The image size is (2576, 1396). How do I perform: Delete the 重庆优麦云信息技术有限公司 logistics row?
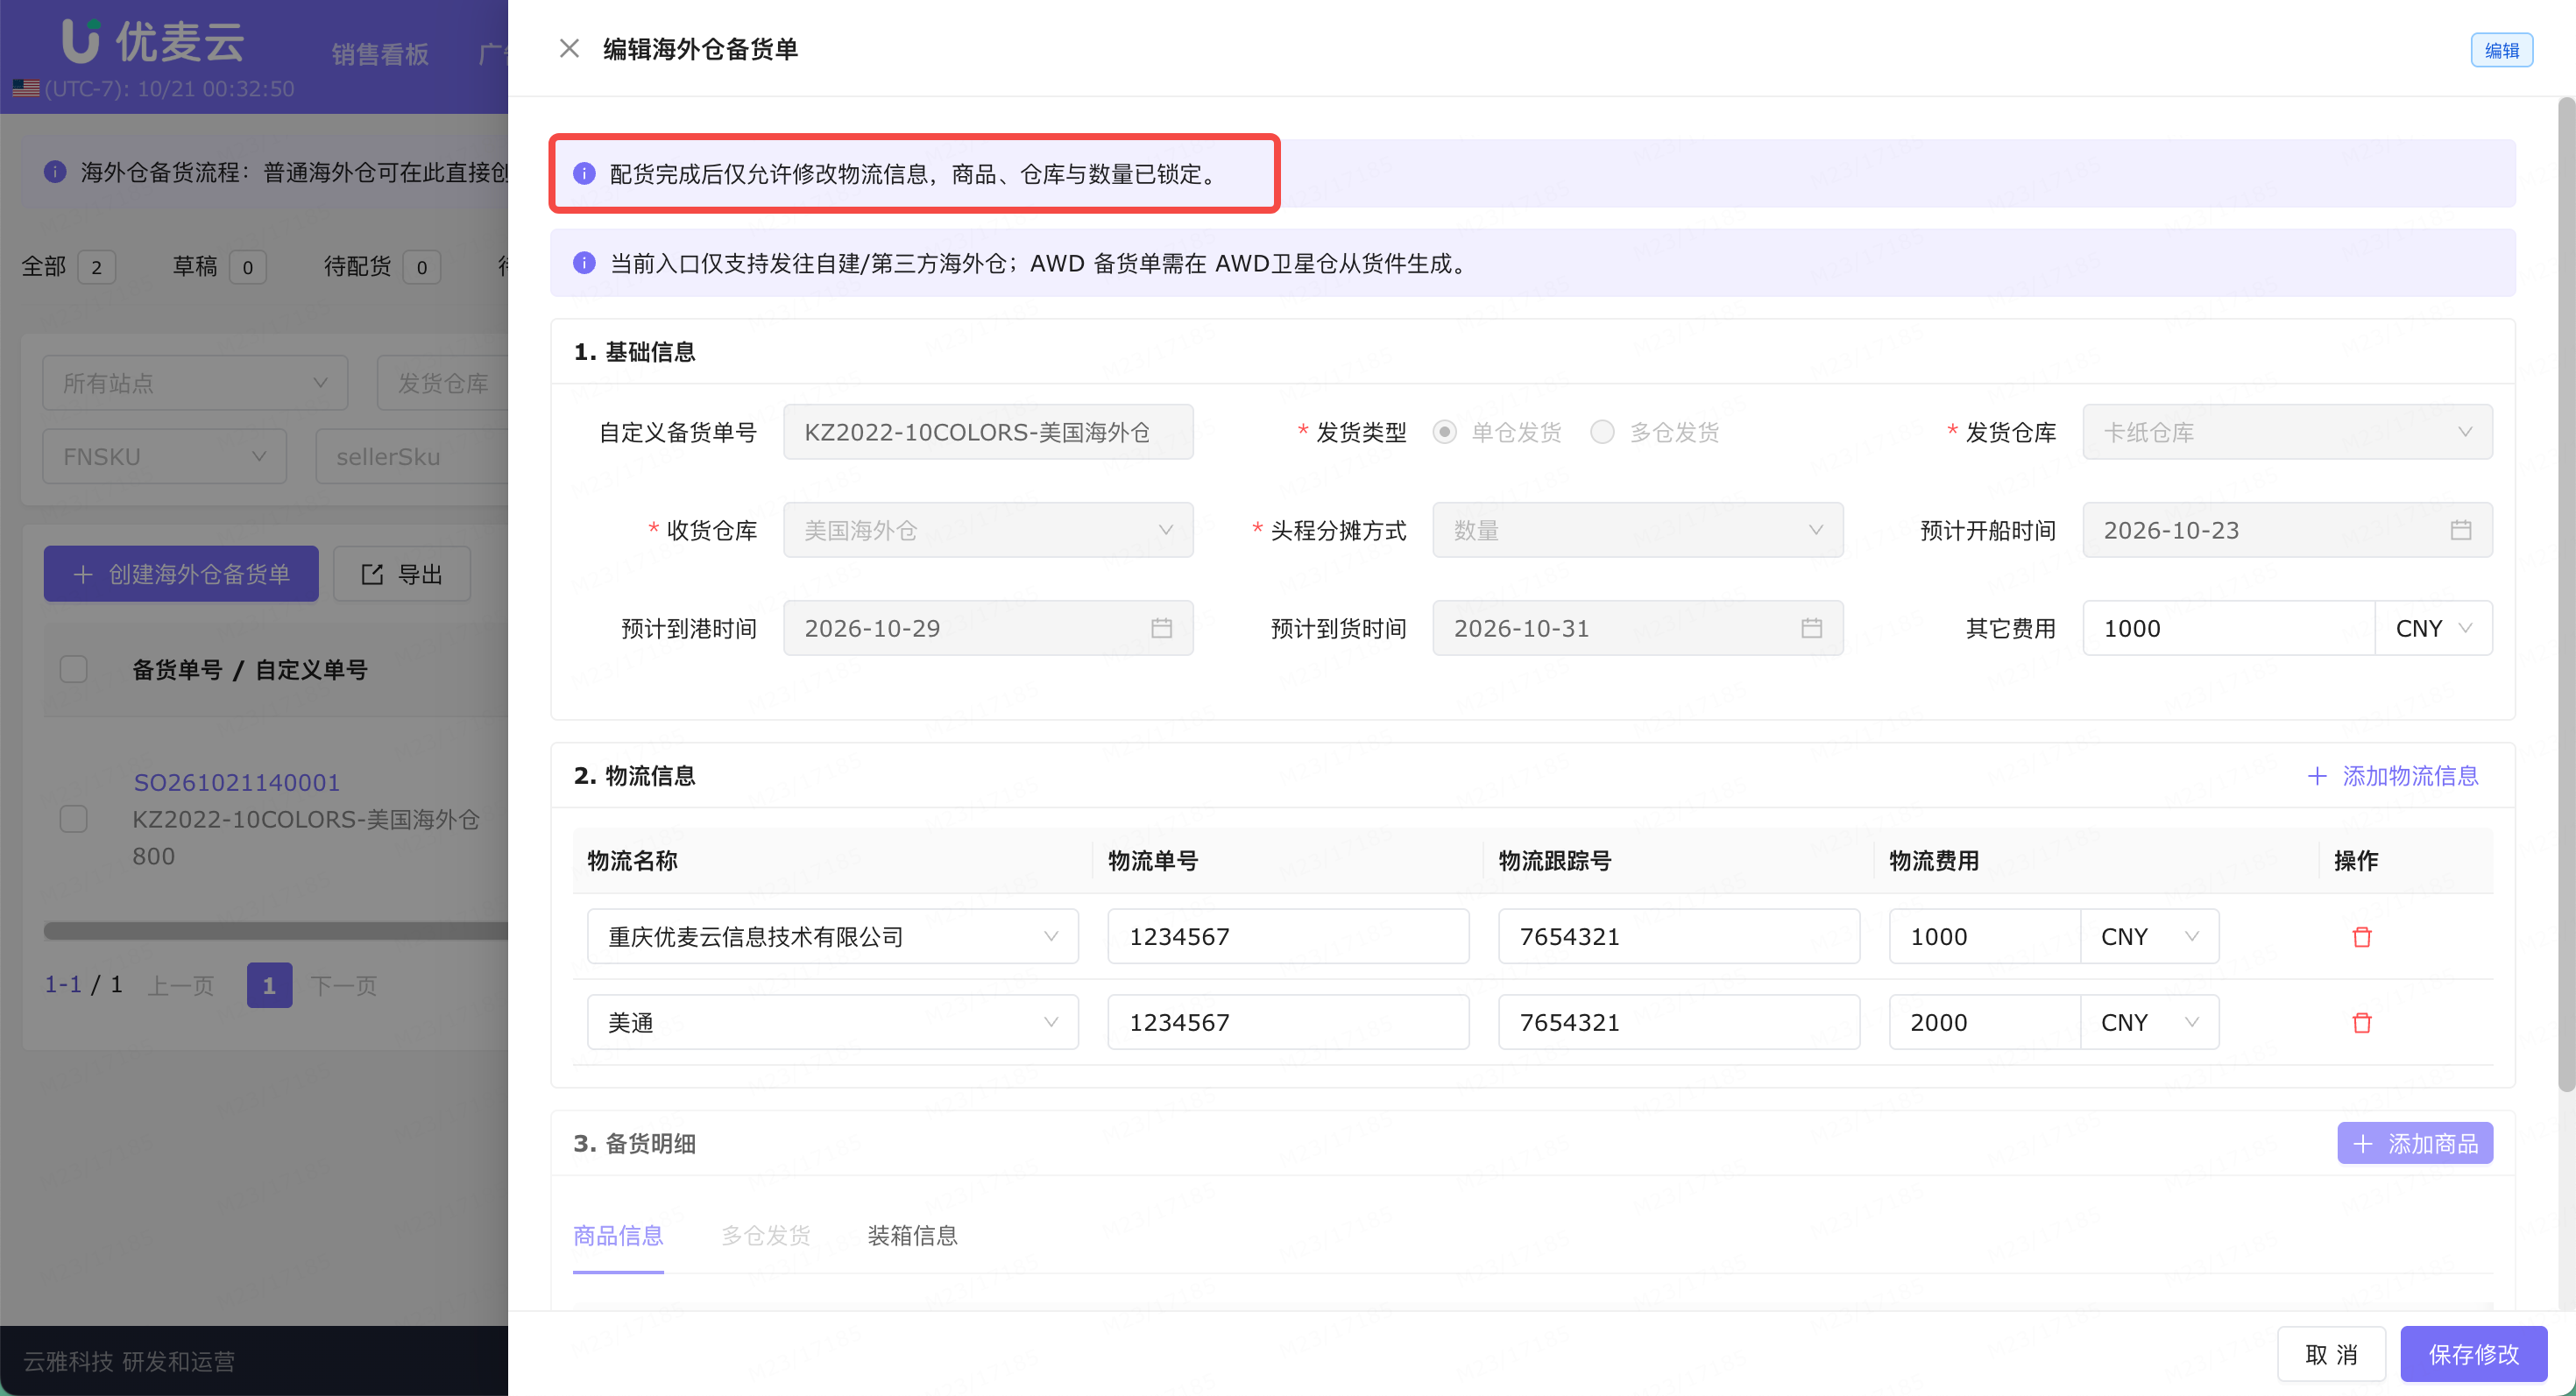click(x=2362, y=936)
